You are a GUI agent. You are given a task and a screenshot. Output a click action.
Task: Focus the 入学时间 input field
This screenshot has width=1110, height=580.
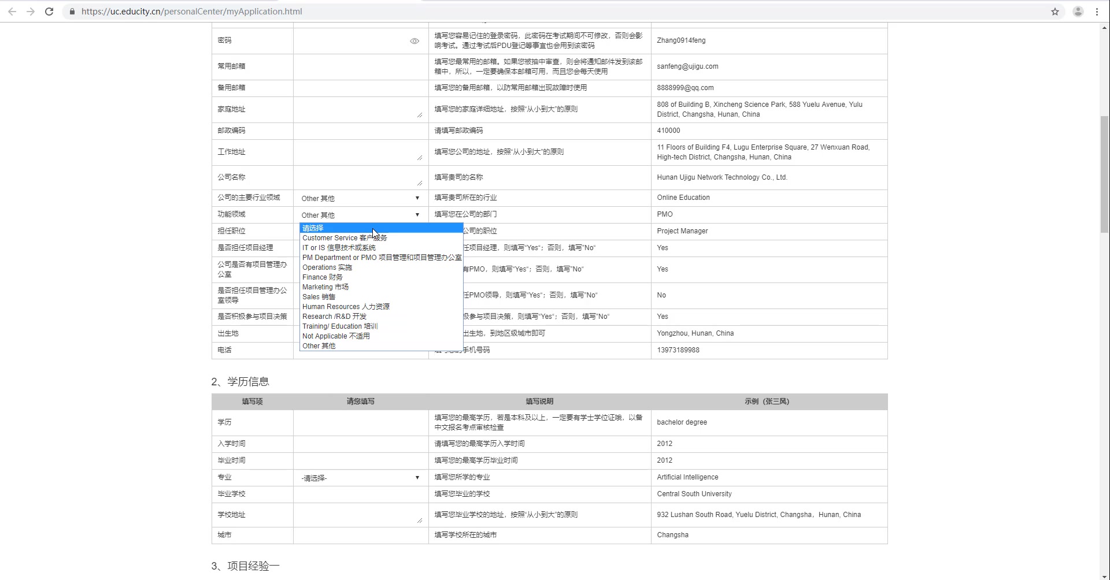361,444
